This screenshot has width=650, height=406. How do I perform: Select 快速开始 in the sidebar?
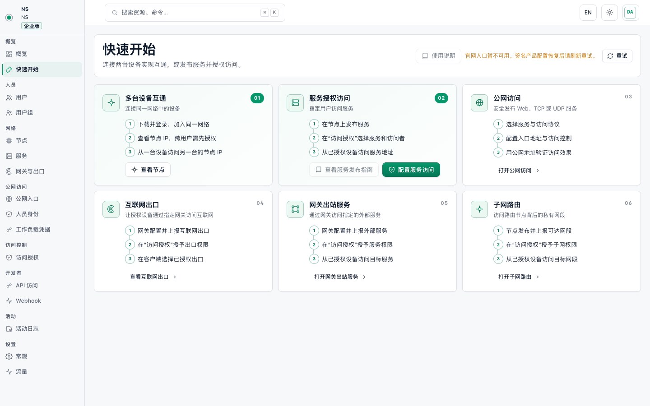(42, 69)
